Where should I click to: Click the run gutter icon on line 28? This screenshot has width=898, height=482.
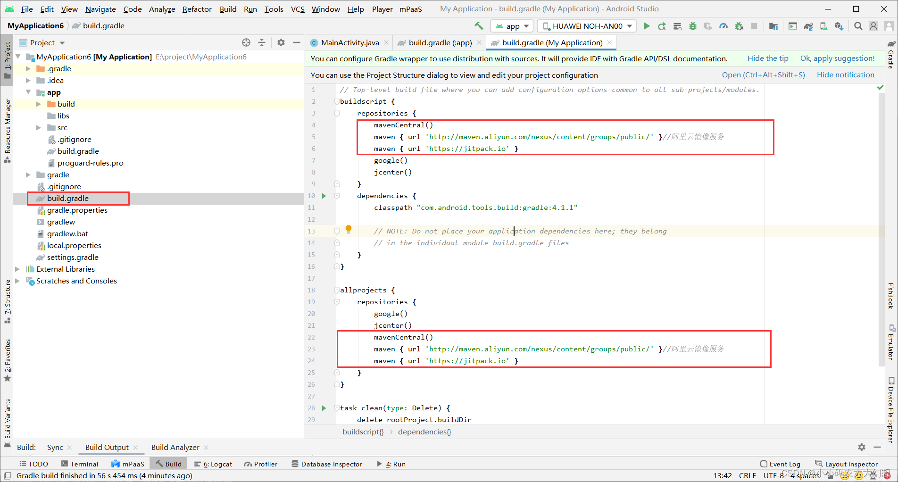324,407
